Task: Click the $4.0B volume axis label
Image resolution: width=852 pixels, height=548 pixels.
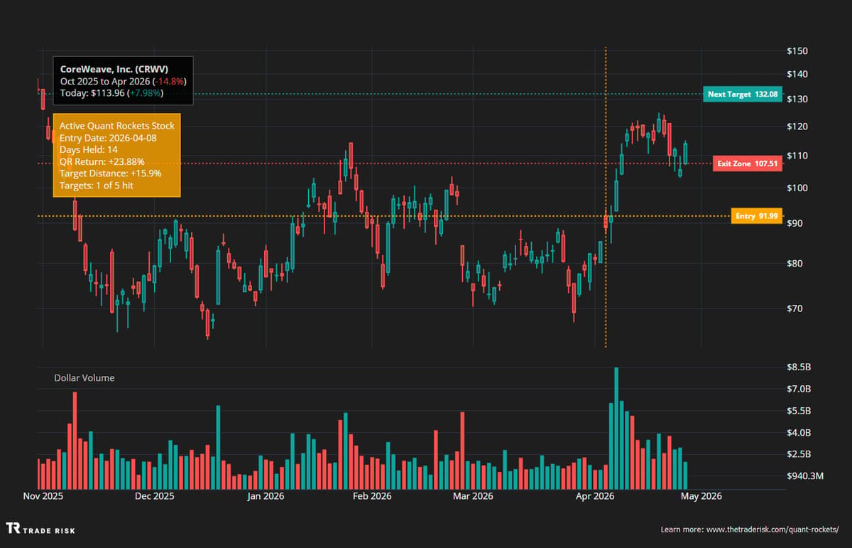Action: 798,432
